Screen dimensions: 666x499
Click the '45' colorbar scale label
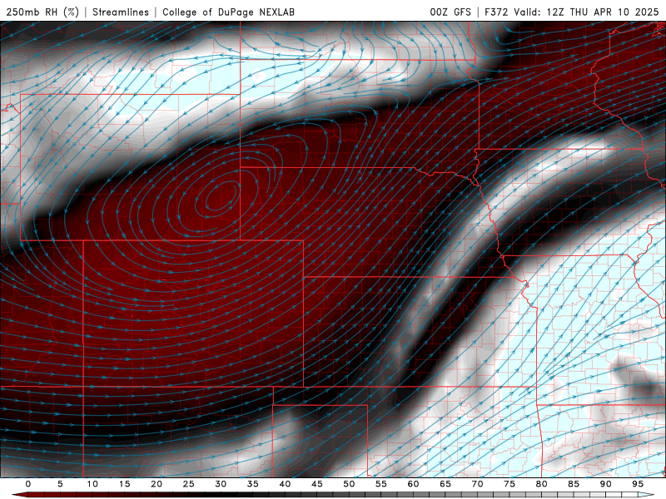(x=317, y=484)
